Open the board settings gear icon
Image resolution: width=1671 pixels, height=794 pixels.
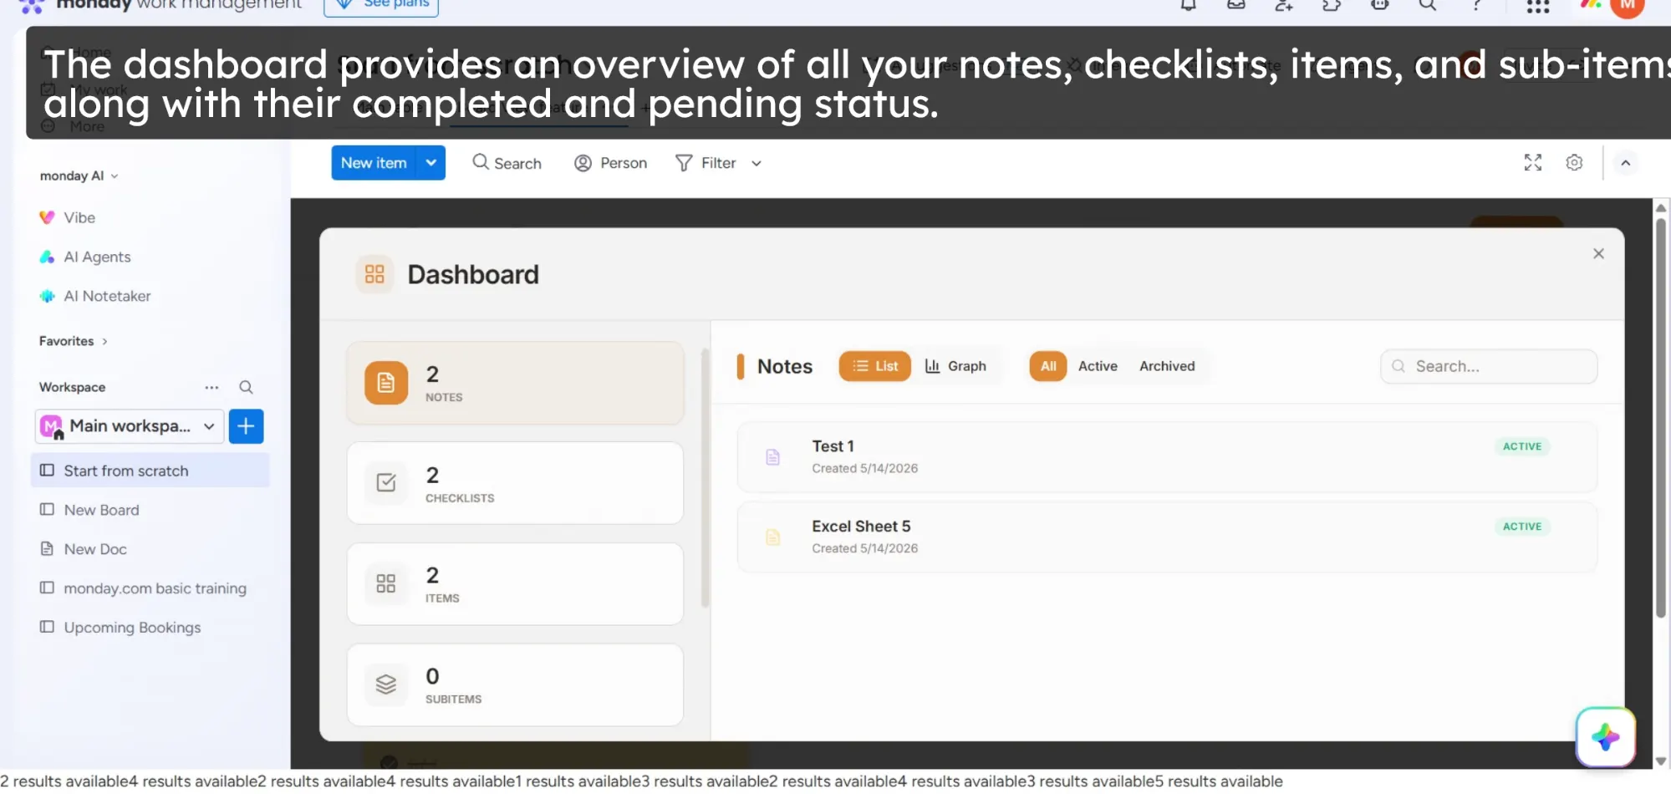[1574, 163]
